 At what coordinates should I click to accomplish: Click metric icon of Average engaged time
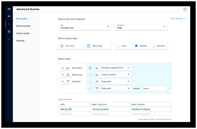point(97,68)
